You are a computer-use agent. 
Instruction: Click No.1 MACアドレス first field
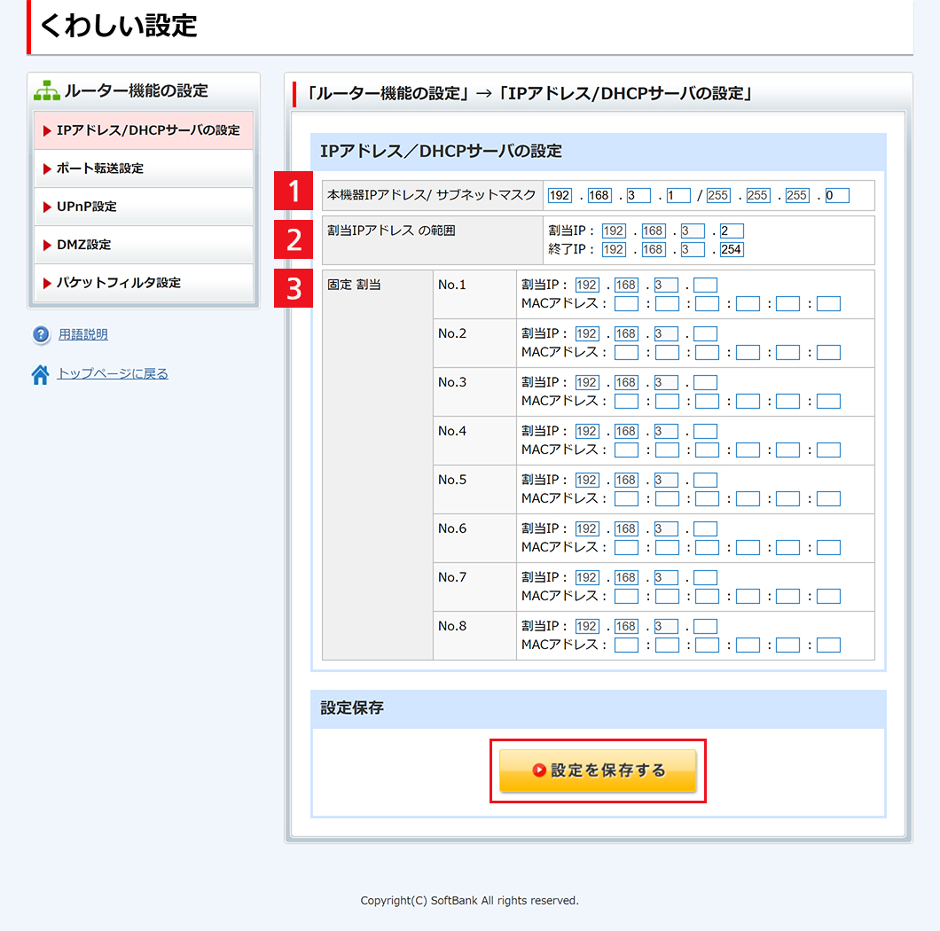pos(626,304)
